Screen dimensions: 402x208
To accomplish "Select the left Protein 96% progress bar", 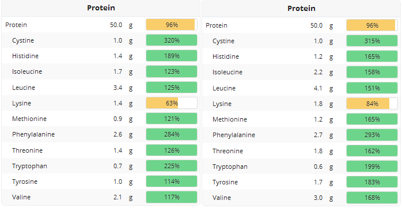I will 172,25.
